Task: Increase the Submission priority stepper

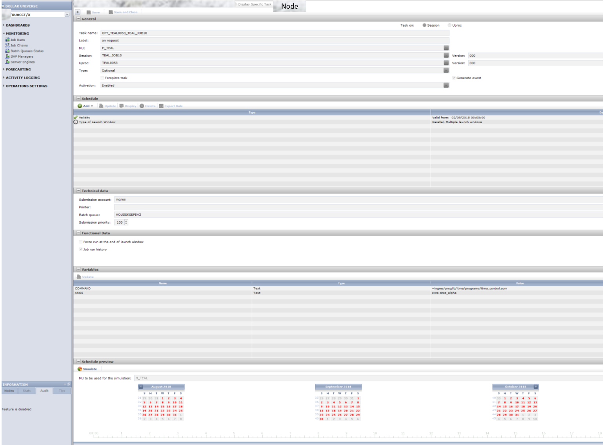Action: [x=126, y=221]
